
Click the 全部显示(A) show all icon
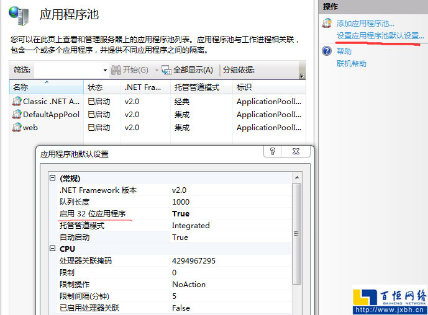pos(166,70)
